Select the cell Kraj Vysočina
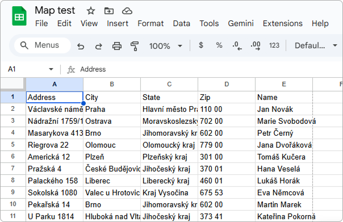 [169, 192]
